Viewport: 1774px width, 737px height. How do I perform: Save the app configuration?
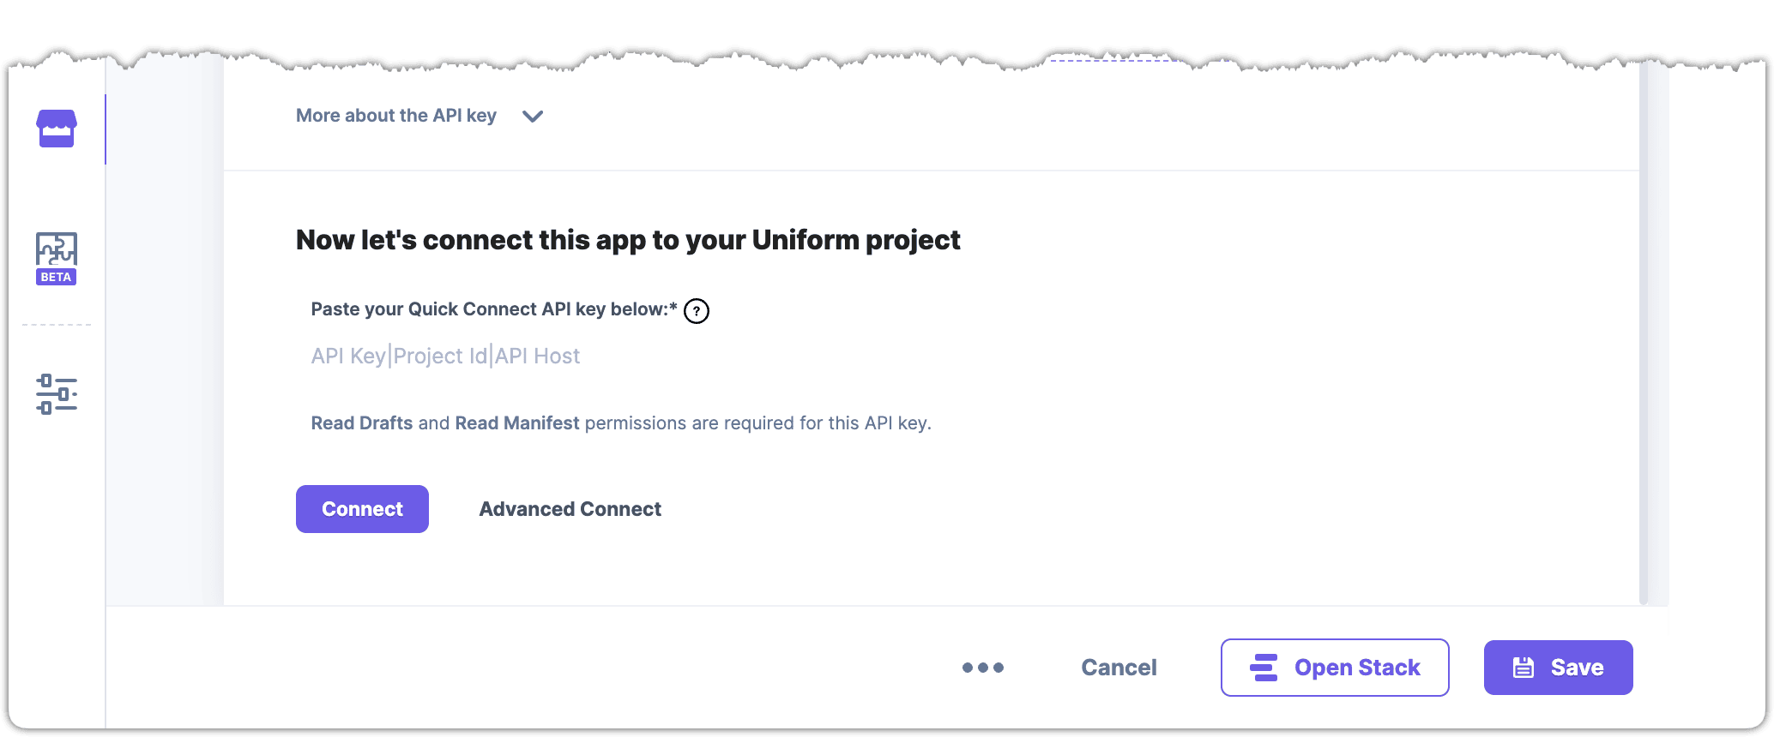point(1558,668)
